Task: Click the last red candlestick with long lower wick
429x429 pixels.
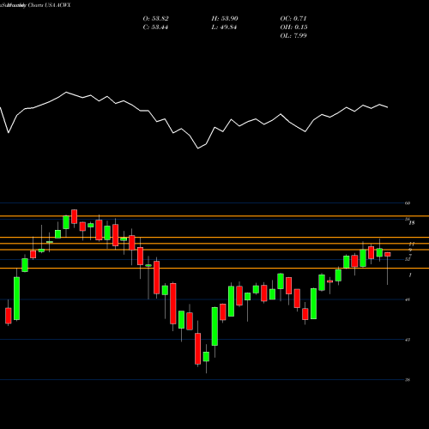Action: coord(388,255)
